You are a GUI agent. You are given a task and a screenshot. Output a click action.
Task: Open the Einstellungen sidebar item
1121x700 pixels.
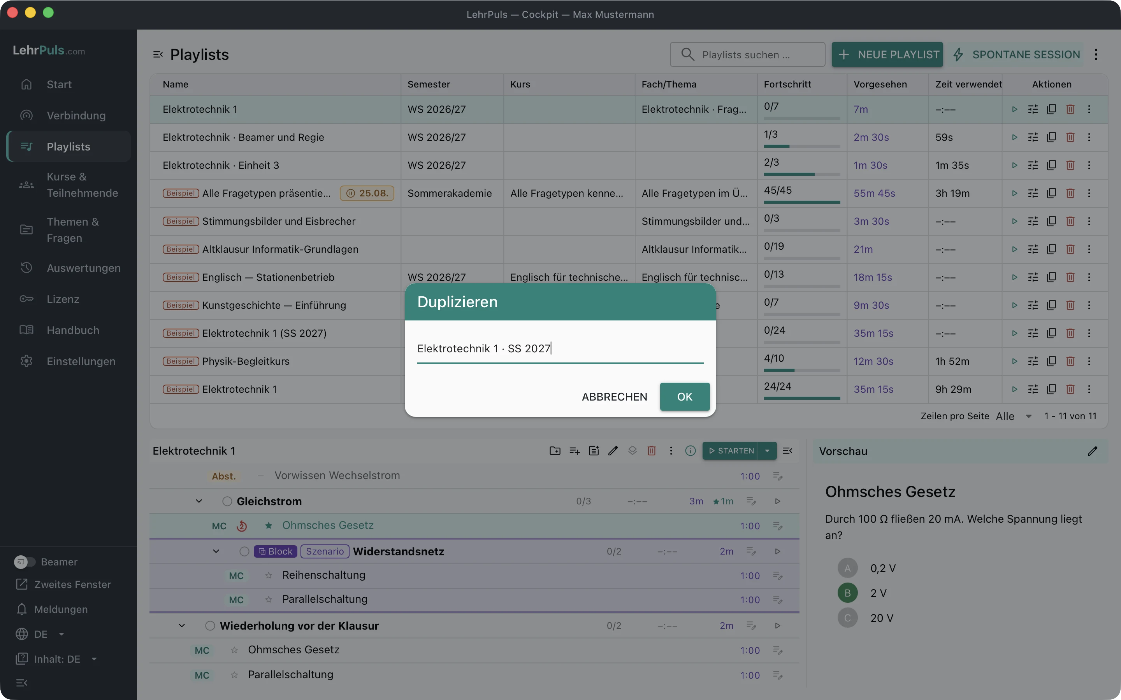tap(69, 361)
